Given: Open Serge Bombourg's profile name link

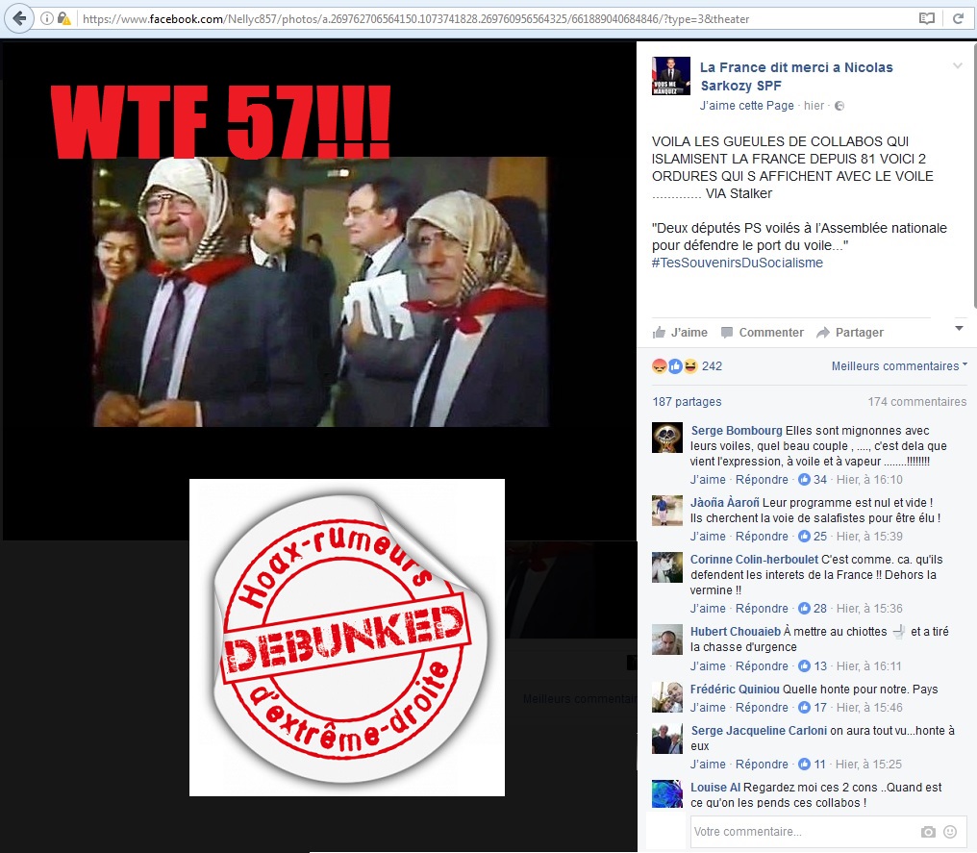Looking at the screenshot, I should pos(737,431).
